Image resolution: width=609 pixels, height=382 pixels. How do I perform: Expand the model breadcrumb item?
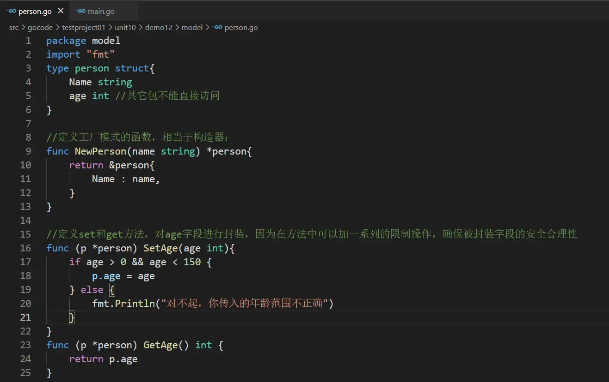(192, 27)
